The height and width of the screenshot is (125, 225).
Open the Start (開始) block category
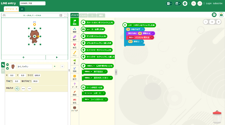coord(75,22)
